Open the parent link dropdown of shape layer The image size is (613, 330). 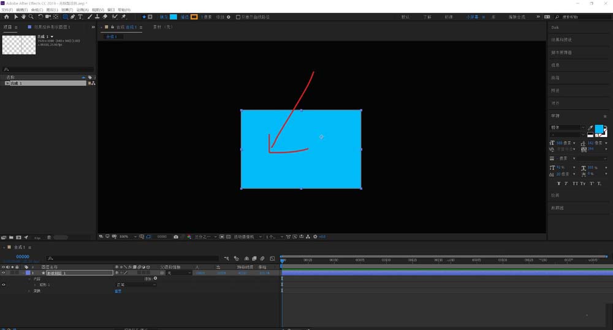pyautogui.click(x=179, y=273)
